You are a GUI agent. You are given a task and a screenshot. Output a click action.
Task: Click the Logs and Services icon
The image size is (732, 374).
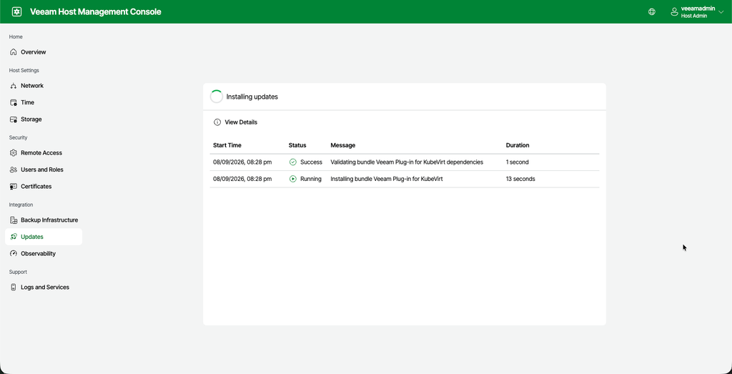point(14,287)
